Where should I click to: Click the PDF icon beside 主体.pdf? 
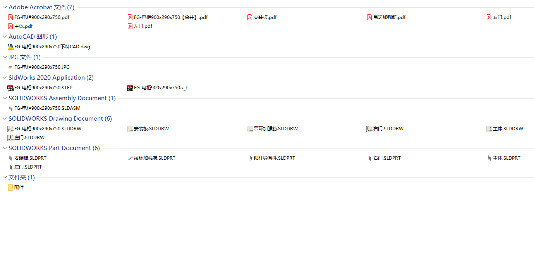click(x=10, y=26)
